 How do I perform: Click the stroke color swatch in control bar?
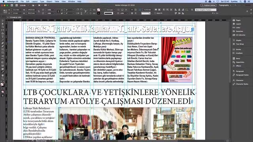pyautogui.click(x=98, y=13)
